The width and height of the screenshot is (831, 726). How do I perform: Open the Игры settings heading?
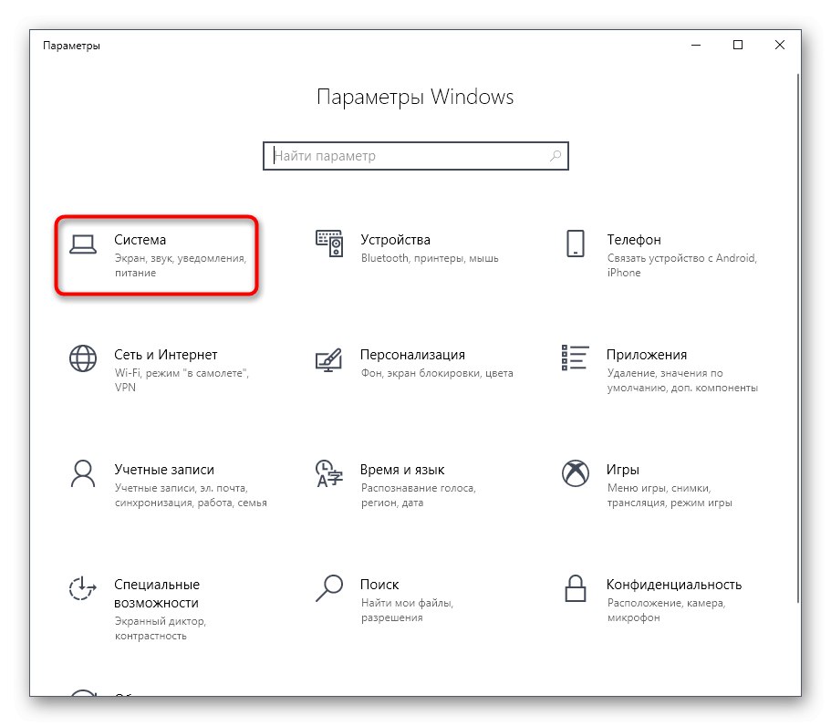click(623, 470)
